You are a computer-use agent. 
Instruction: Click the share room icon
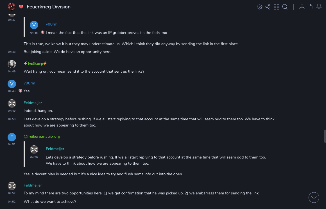point(268,7)
